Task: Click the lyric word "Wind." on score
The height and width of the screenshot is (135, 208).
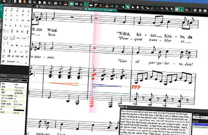Action: click(52, 30)
